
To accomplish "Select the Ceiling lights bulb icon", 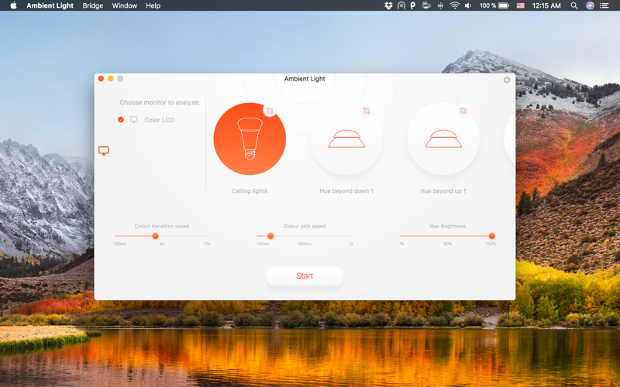I will 250,139.
